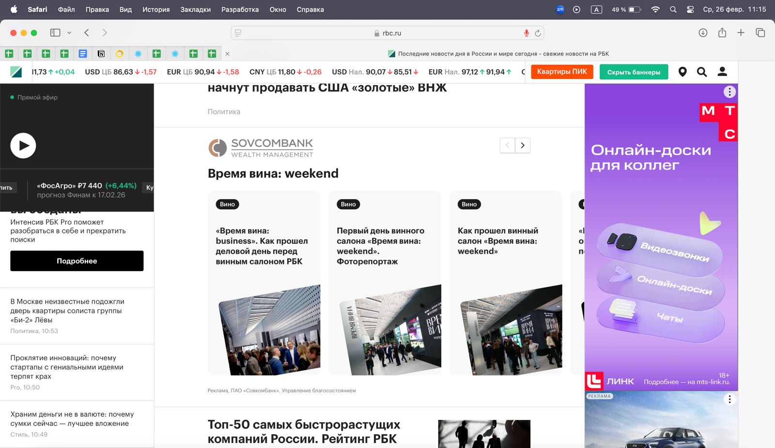The height and width of the screenshot is (448, 775).
Task: Open Проклятие инноваций article
Action: 67,367
